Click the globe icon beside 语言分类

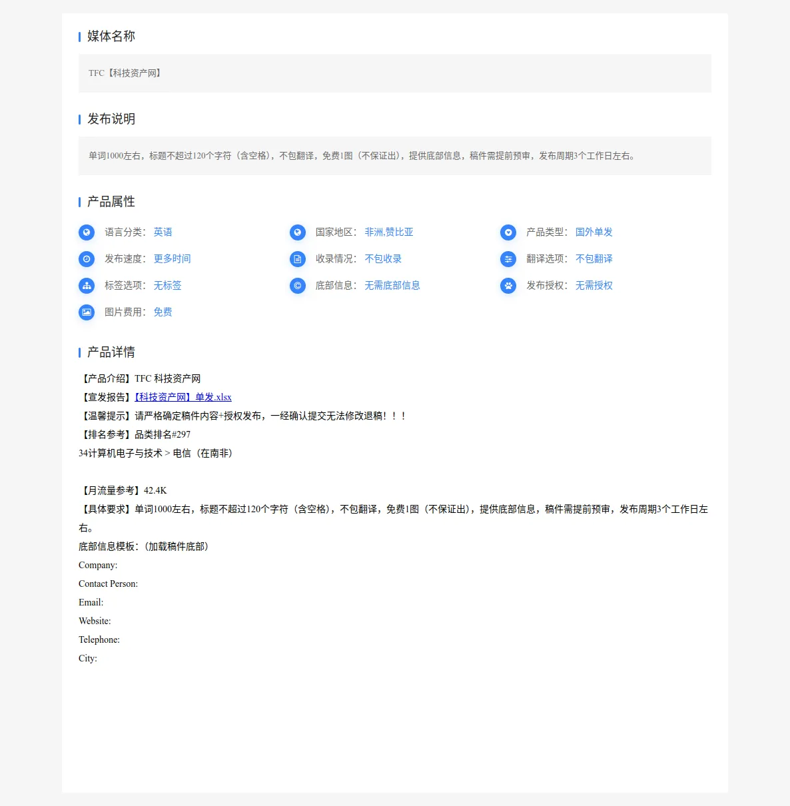[x=87, y=232]
